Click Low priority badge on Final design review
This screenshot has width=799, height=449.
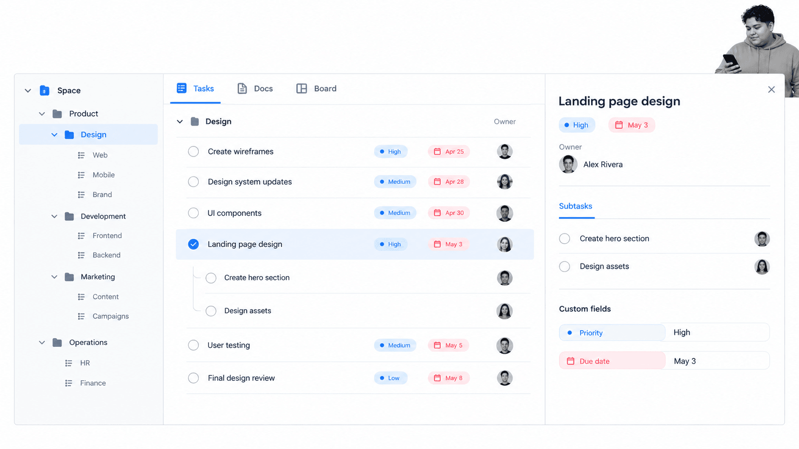tap(391, 378)
